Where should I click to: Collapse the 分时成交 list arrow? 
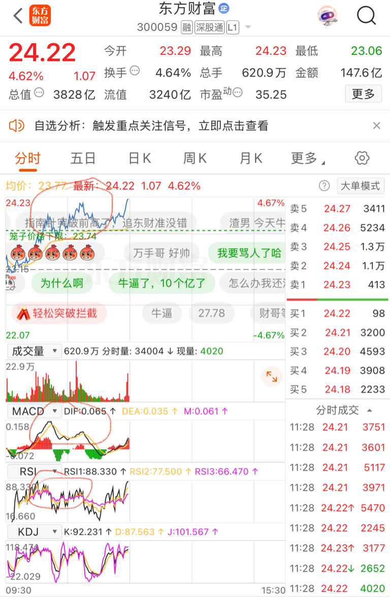[x=370, y=410]
